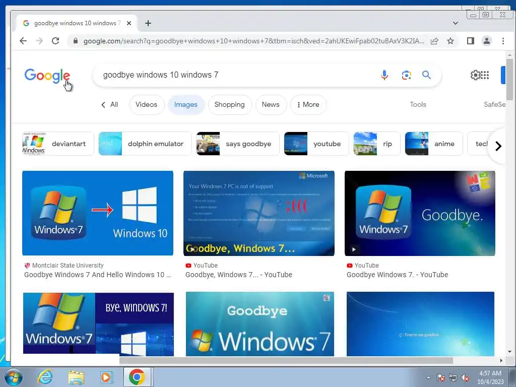Viewport: 516px width, 387px height.
Task: Open Windows Explorer from taskbar
Action: coord(76,377)
